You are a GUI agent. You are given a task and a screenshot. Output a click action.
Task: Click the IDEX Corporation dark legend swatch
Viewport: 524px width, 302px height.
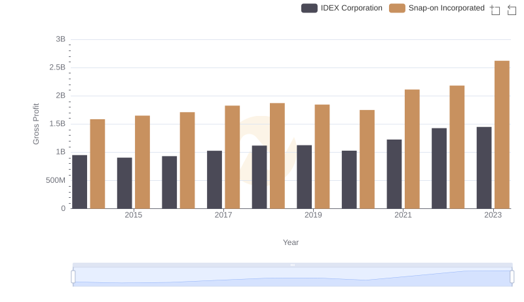click(309, 8)
